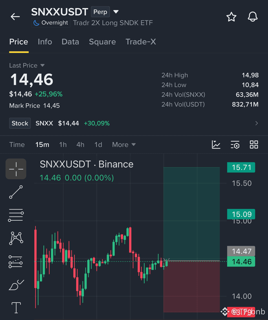Tap the 14.00 price axis value
268x320 pixels.
click(x=242, y=296)
